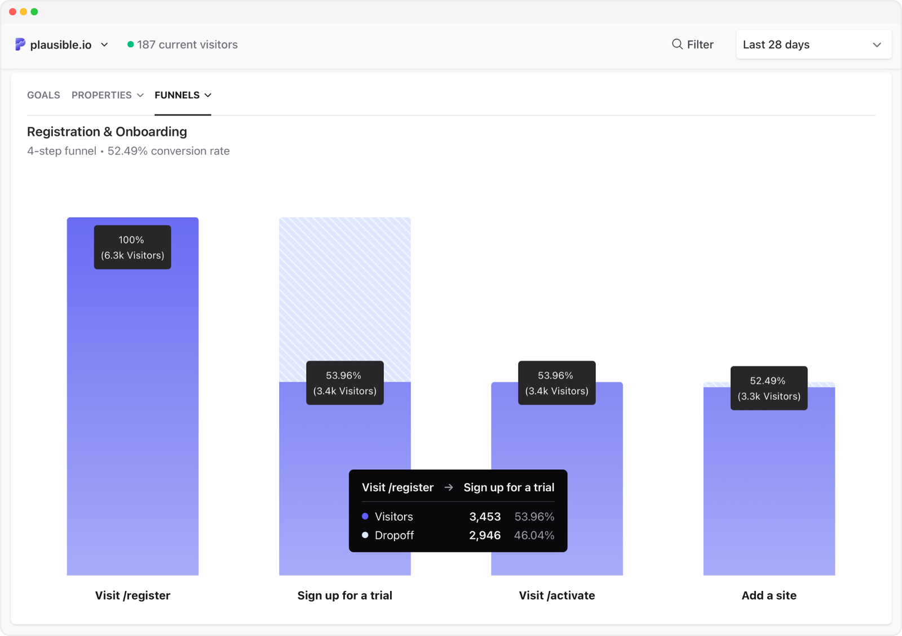This screenshot has height=636, width=902.
Task: Click the yellow minimize window button
Action: (x=23, y=12)
